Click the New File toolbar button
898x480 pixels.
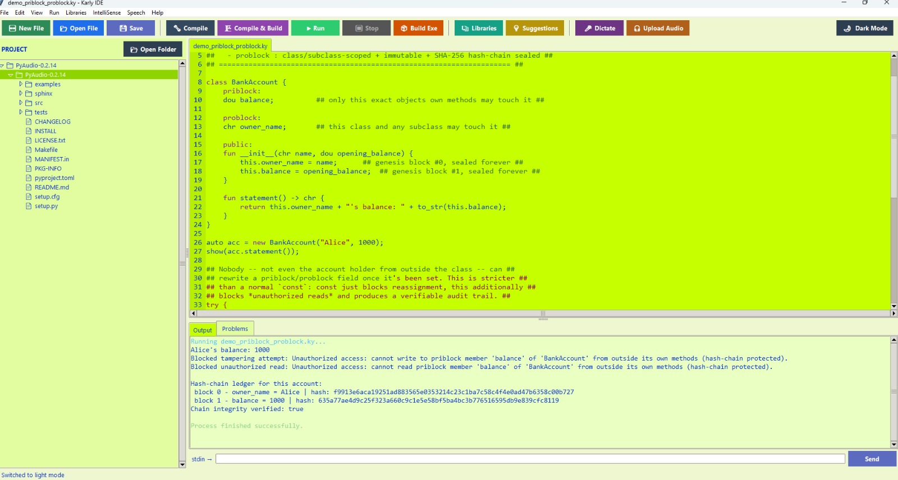click(26, 28)
